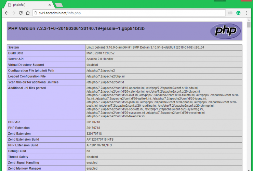Open the green Grammarly extension icon
The height and width of the screenshot is (171, 253).
238,13
